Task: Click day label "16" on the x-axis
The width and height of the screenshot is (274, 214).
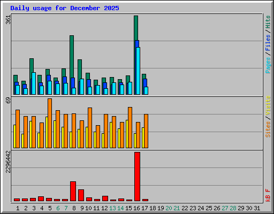Action: pos(136,208)
